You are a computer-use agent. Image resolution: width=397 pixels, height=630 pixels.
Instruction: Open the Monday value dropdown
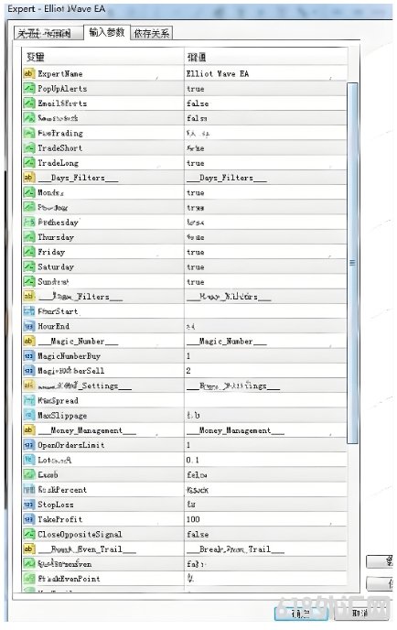(x=265, y=192)
